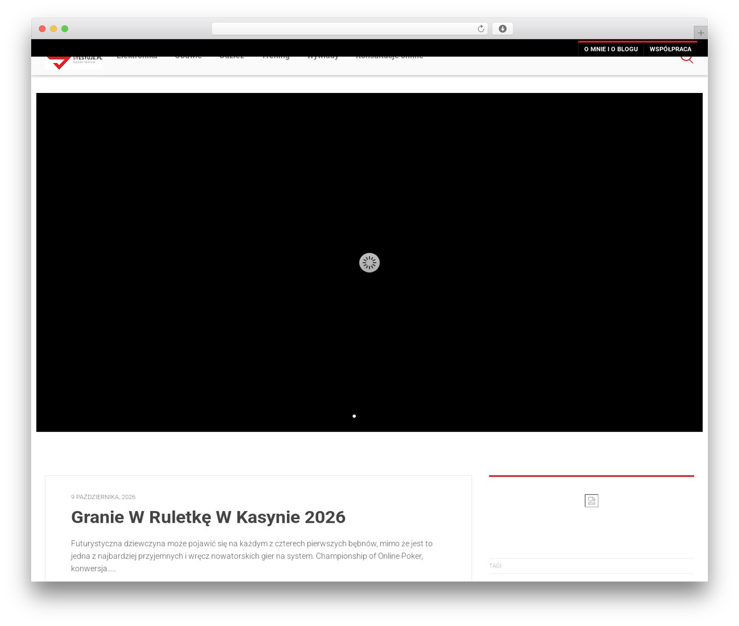The height and width of the screenshot is (626, 739).
Task: Click the 9 Października, 2026 post date
Action: [x=103, y=497]
